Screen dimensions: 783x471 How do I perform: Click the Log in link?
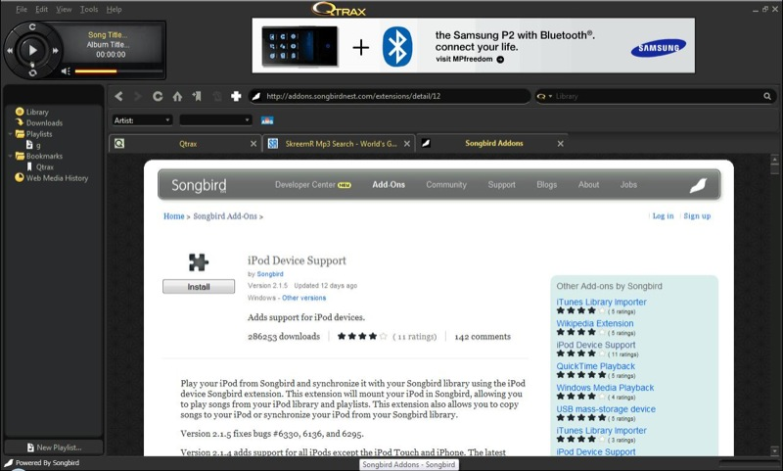tap(663, 215)
